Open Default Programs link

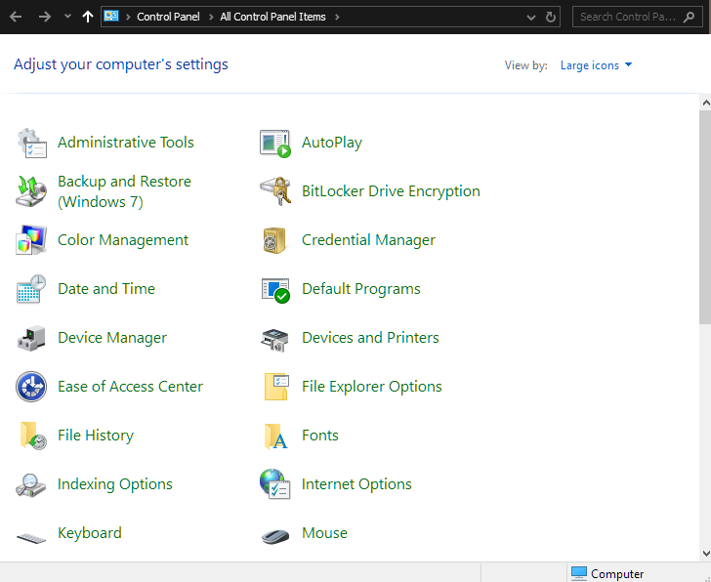[x=361, y=289]
